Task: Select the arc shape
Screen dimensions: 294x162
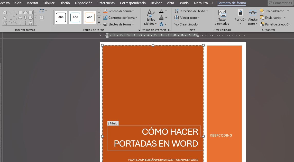Action: pos(10,23)
